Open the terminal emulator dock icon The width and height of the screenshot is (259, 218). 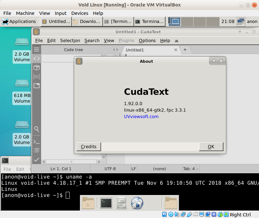click(x=106, y=203)
